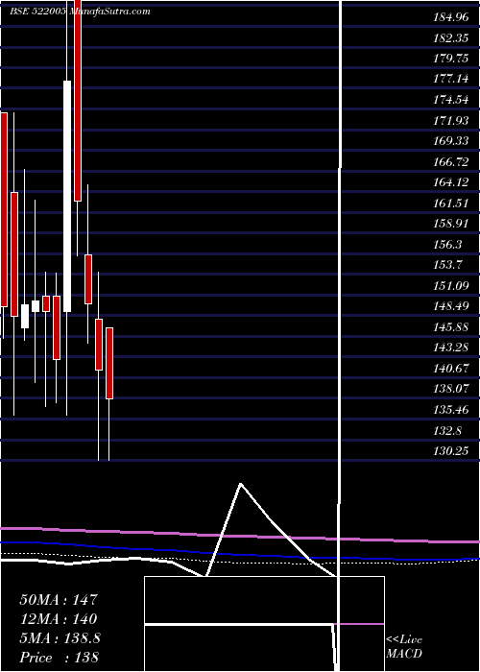Click the 184.96 price axis label
Screen dimensions: 480x672
[451, 18]
